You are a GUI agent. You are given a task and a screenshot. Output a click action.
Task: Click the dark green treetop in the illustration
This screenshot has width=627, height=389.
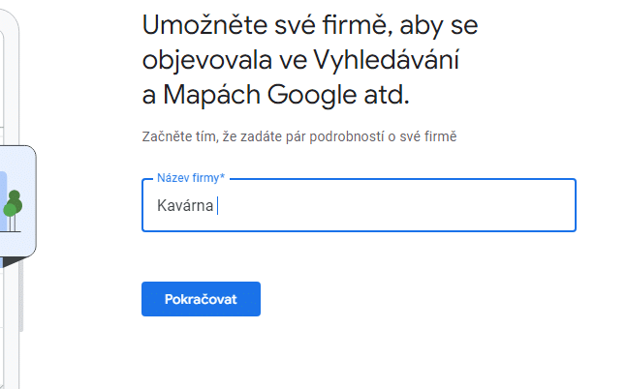[x=16, y=201]
